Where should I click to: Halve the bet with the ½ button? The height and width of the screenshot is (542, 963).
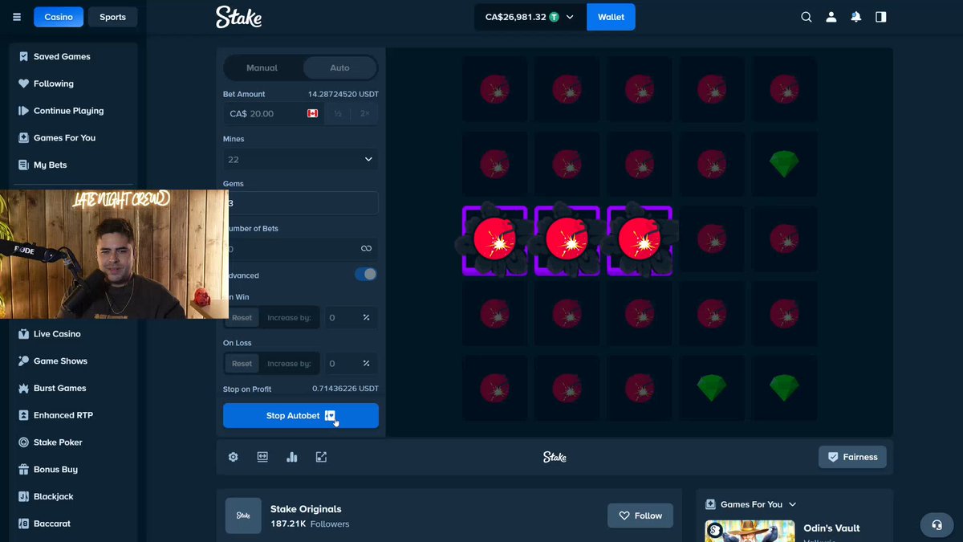338,114
